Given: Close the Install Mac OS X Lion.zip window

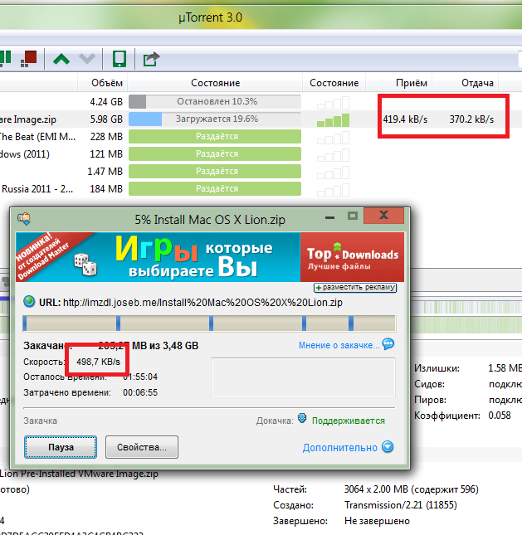Looking at the screenshot, I should point(383,216).
